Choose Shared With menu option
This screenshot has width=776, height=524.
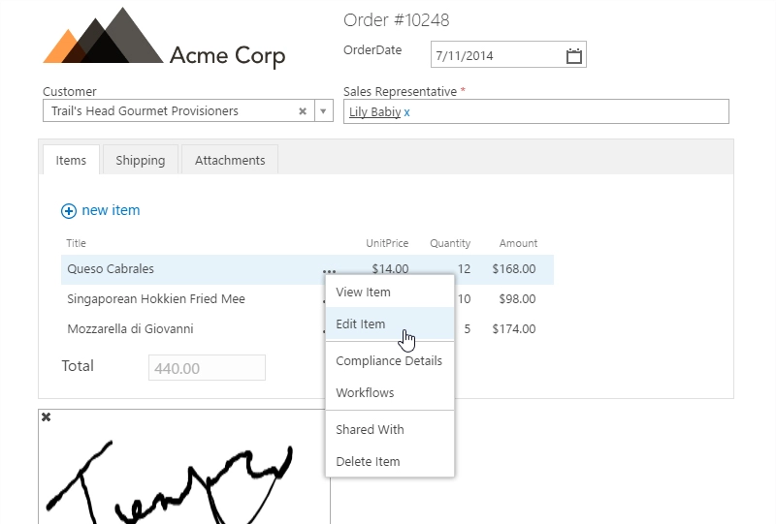point(370,430)
